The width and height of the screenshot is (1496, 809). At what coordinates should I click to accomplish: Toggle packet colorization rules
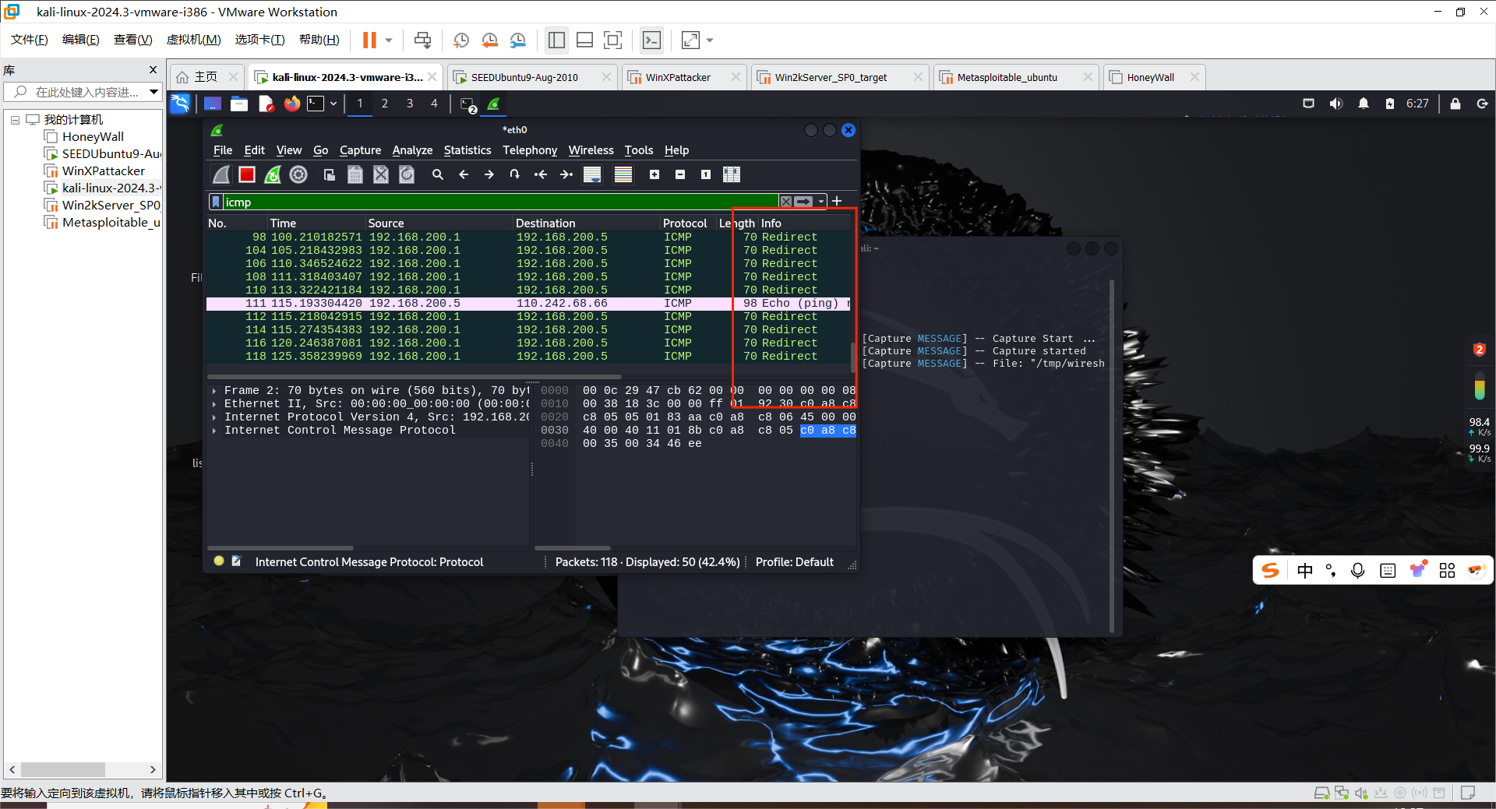[x=623, y=174]
